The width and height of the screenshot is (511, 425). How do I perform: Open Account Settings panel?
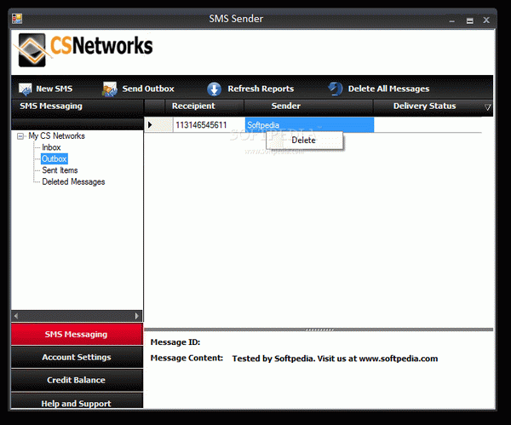coord(77,357)
